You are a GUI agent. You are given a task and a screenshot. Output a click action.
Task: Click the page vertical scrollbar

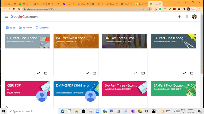pyautogui.click(x=202, y=44)
